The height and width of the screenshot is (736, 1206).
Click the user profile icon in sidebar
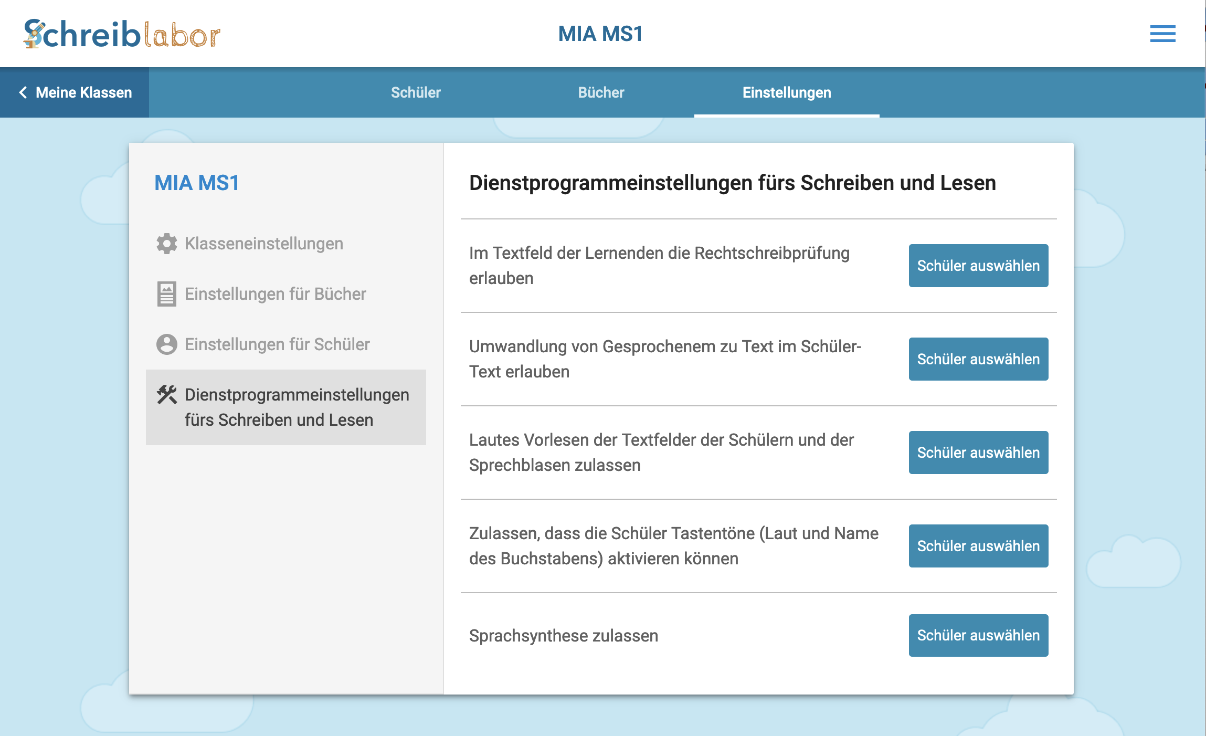click(167, 344)
